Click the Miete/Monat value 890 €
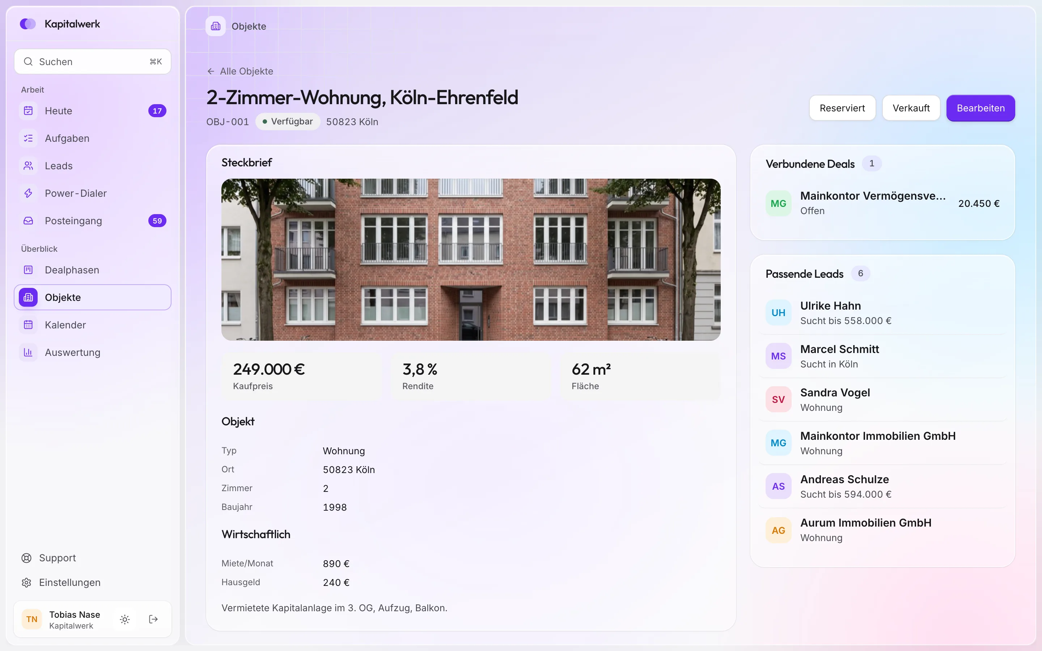 click(x=336, y=563)
